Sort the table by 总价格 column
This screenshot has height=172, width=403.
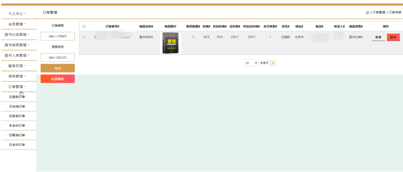coord(235,26)
